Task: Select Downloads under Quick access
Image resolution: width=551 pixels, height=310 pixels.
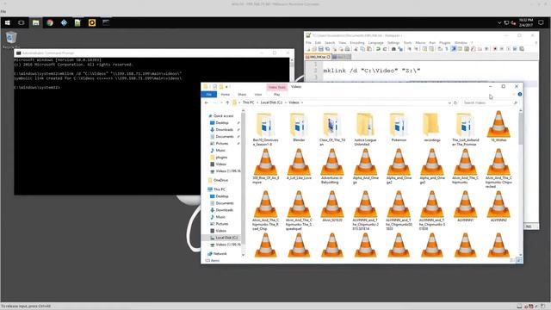Action: [x=225, y=130]
